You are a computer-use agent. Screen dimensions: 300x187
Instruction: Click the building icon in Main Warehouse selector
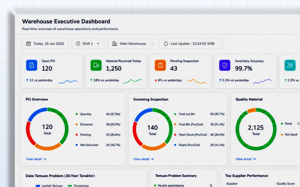pyautogui.click(x=115, y=44)
